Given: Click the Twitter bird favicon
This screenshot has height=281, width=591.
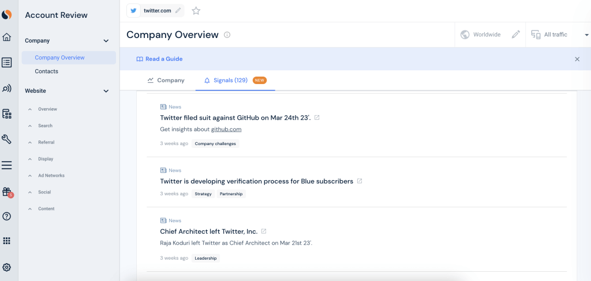Looking at the screenshot, I should pyautogui.click(x=133, y=10).
